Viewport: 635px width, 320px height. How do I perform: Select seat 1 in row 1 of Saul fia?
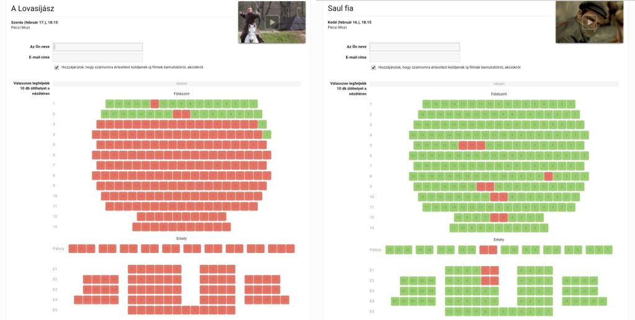pyautogui.click(x=571, y=104)
